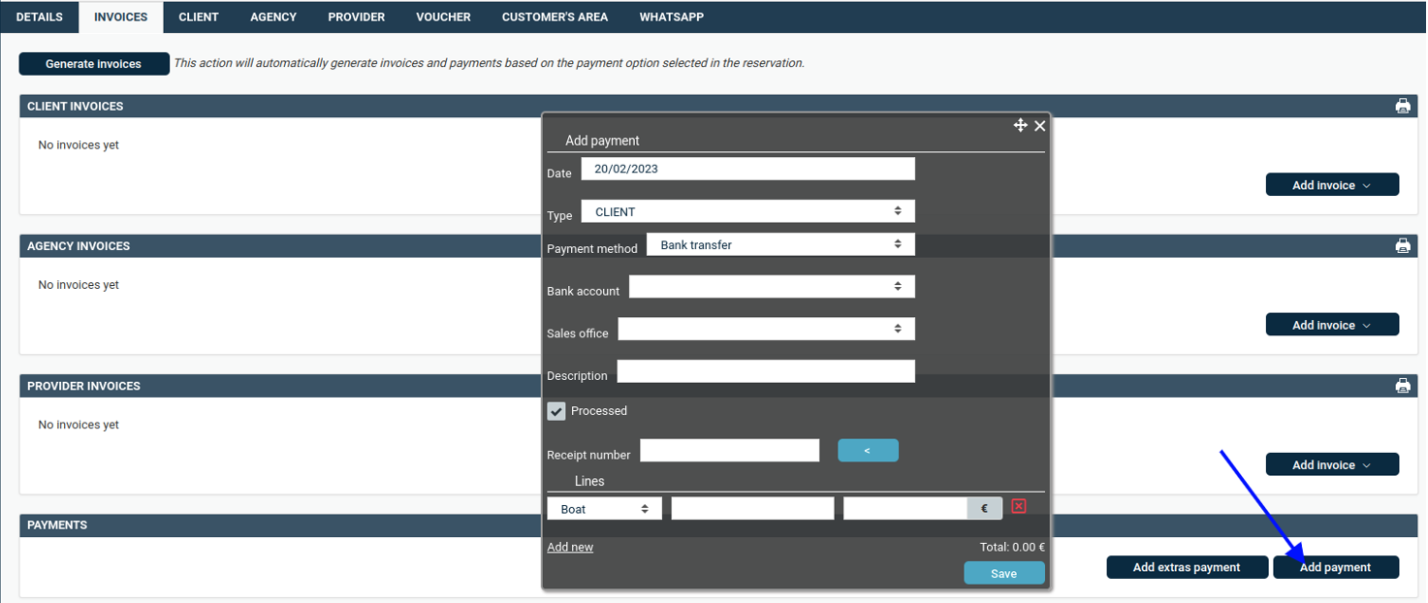
Task: Expand Add invoice under Client Invoices
Action: point(1332,185)
